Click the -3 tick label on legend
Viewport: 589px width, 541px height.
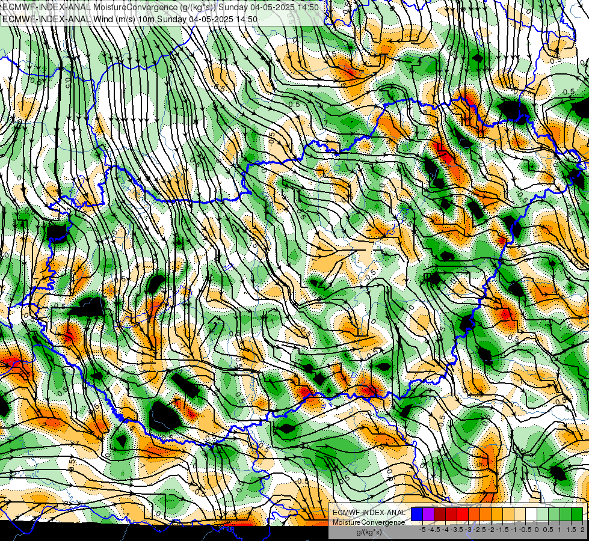click(469, 530)
